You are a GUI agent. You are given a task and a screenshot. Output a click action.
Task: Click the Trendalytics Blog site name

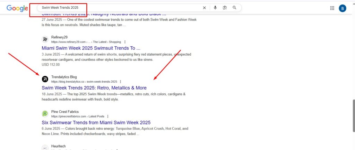tap(64, 77)
